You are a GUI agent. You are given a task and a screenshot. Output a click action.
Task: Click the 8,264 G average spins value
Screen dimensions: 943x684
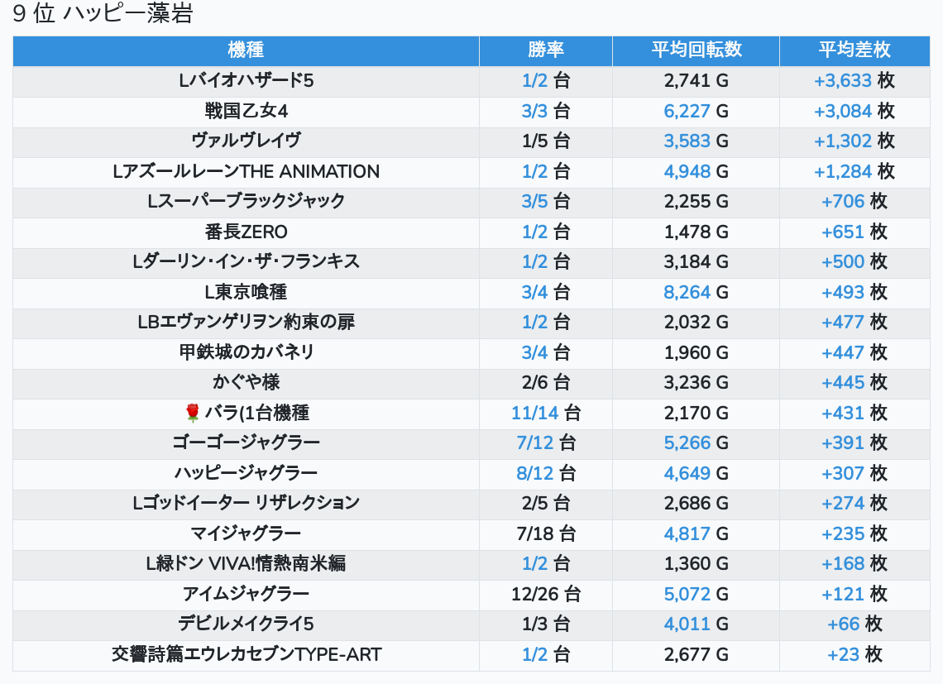(x=696, y=292)
